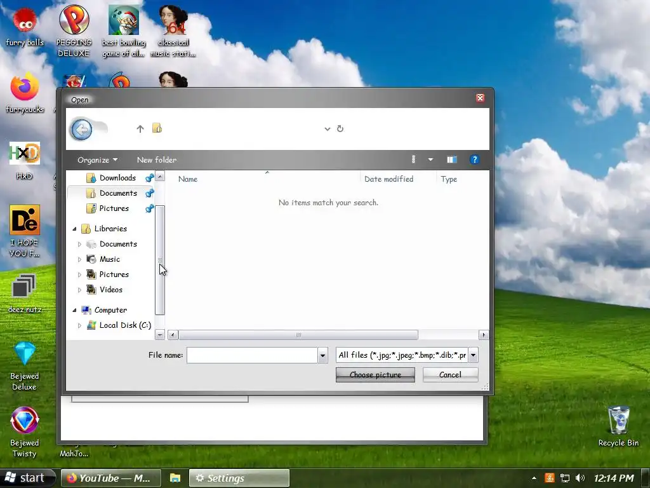Sort by Type column header
Image resolution: width=650 pixels, height=488 pixels.
(449, 179)
